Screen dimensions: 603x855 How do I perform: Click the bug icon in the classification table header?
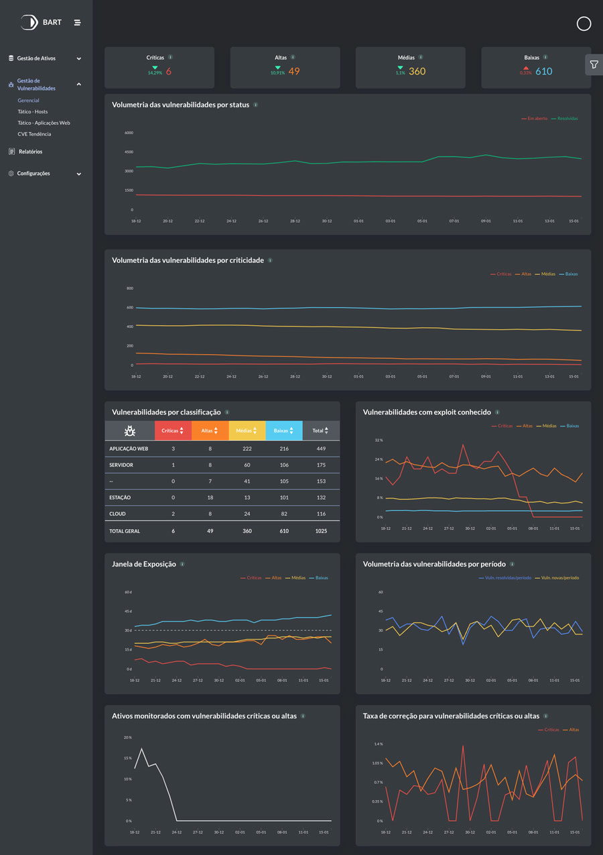point(129,431)
